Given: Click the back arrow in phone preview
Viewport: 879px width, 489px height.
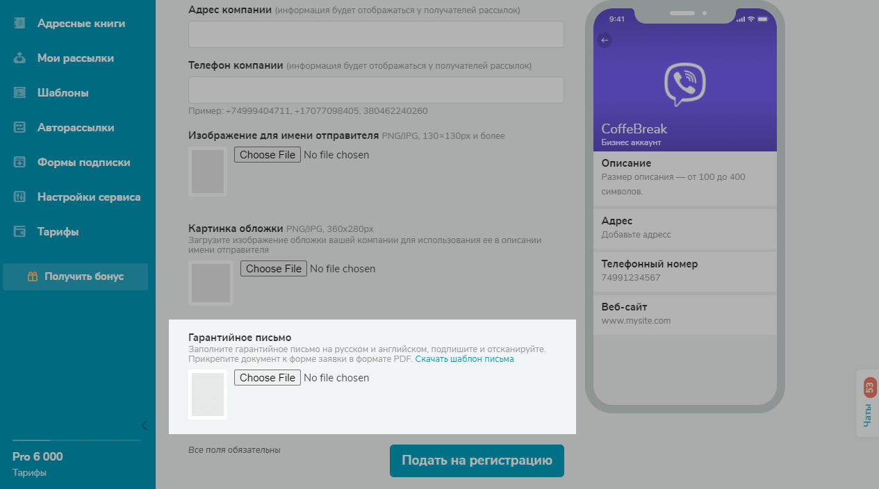Looking at the screenshot, I should (605, 40).
